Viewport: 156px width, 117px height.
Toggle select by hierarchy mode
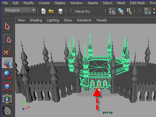(112, 11)
